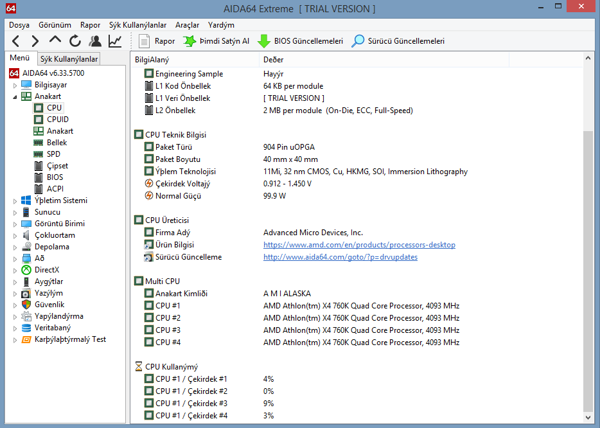Viewport: 600px width, 428px height.
Task: Select the Firma Adý row
Action: pos(357,233)
